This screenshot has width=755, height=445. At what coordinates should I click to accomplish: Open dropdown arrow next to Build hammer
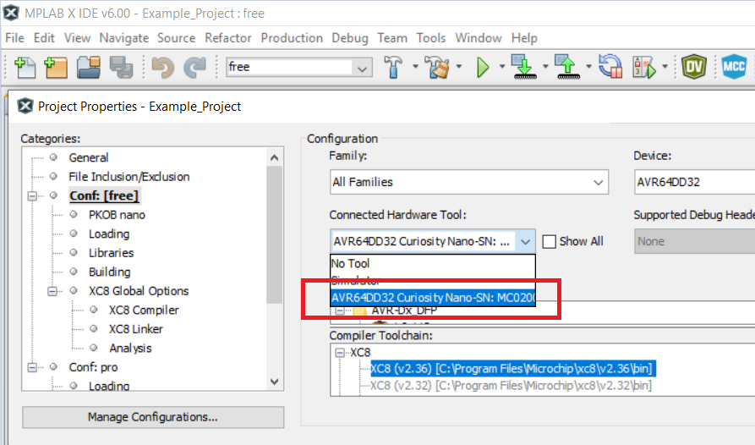pos(415,67)
